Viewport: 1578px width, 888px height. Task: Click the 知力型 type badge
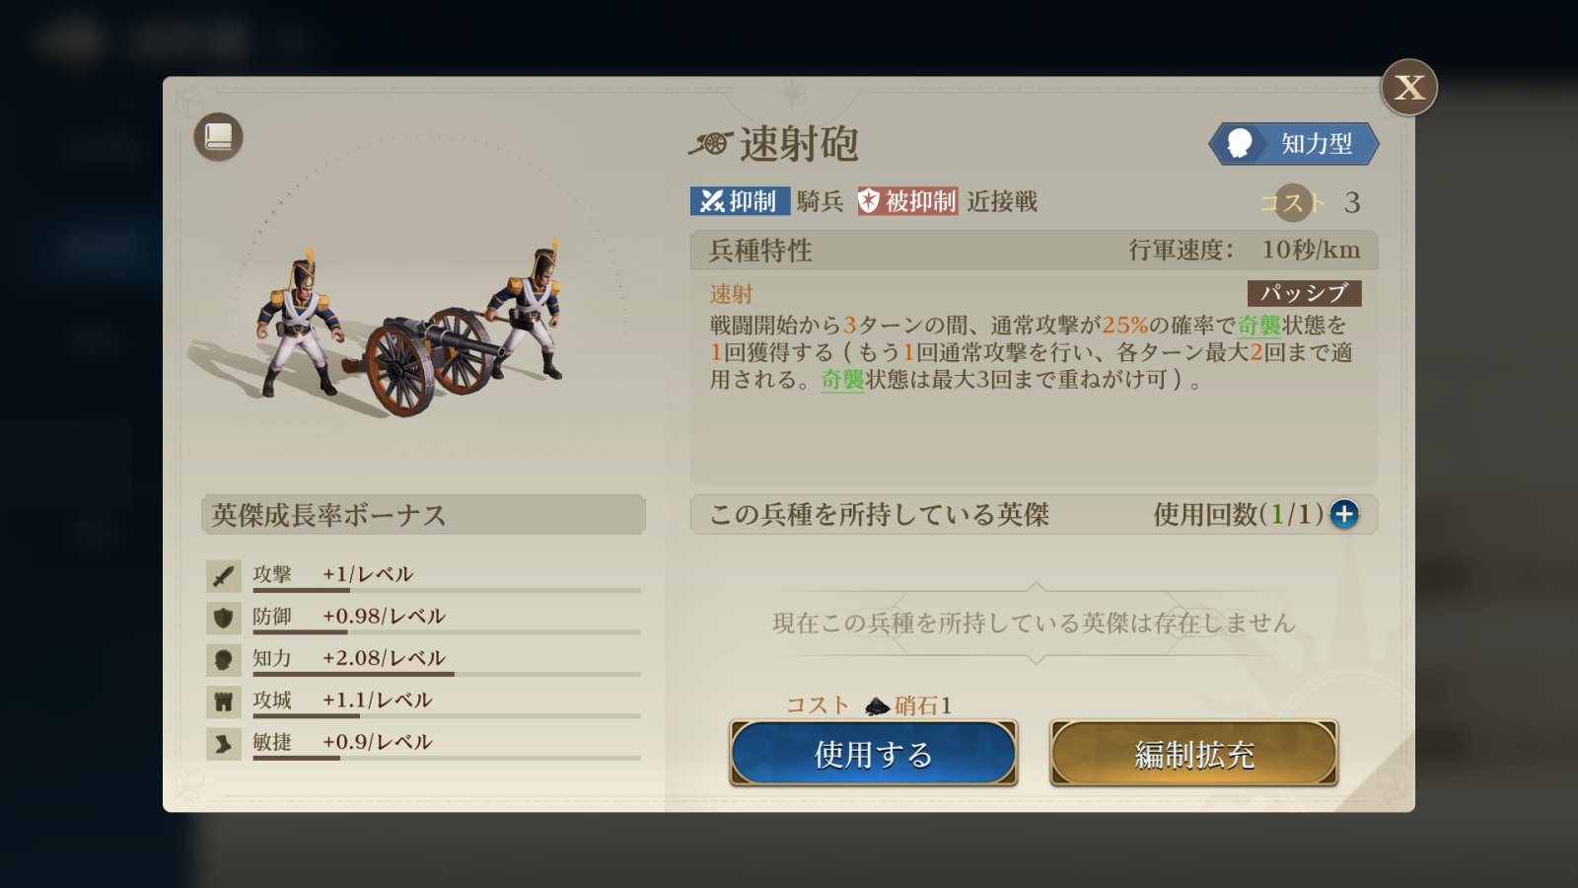1293,144
